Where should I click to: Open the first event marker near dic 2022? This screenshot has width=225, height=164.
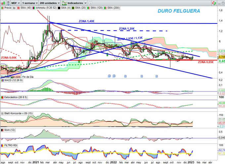click(x=109, y=76)
